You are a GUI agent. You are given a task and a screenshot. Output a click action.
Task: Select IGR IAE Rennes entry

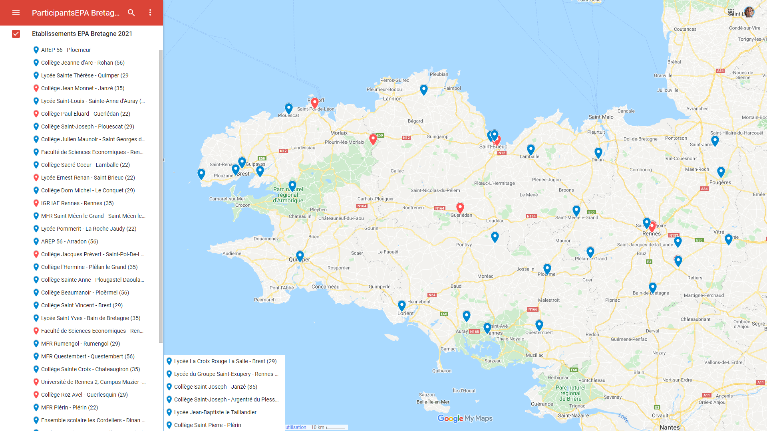click(x=77, y=203)
